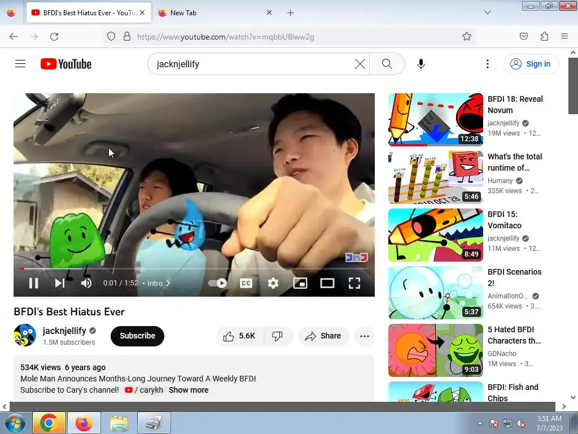The height and width of the screenshot is (434, 578).
Task: Open BFDI Scenarios 2! video title
Action: (514, 277)
